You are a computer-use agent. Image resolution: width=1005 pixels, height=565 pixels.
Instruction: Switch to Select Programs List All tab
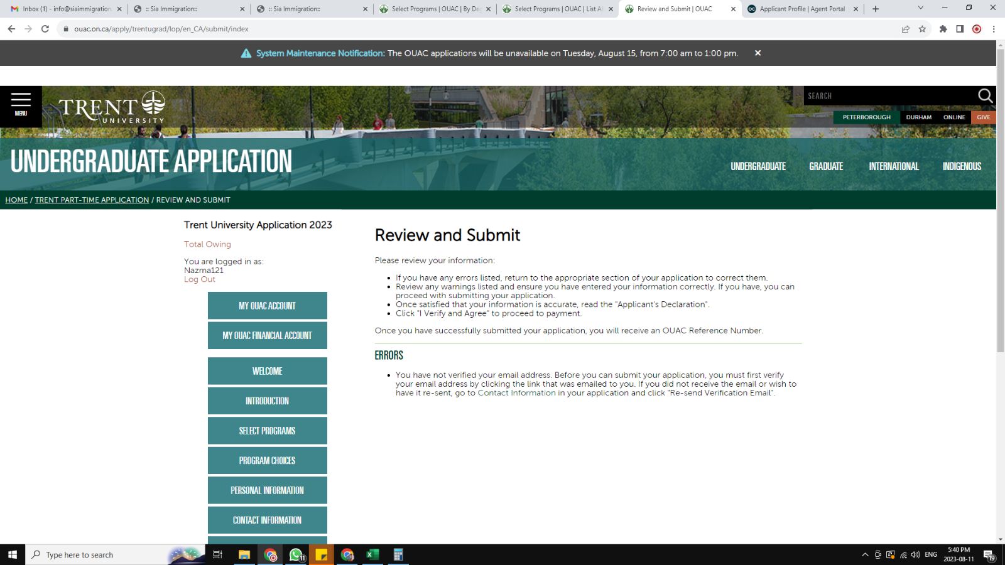(x=558, y=9)
